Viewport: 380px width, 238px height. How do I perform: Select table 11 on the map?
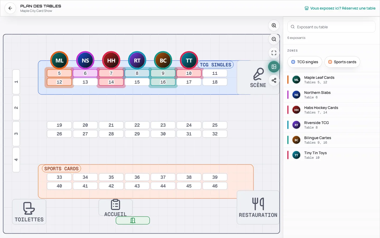coord(215,73)
